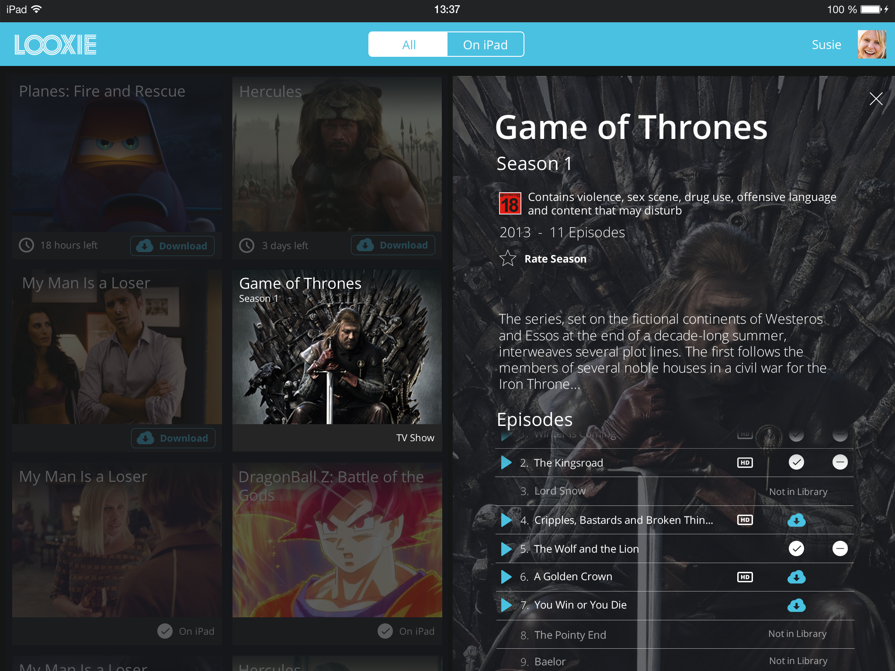Open Susie's profile avatar
The image size is (895, 671).
point(872,44)
